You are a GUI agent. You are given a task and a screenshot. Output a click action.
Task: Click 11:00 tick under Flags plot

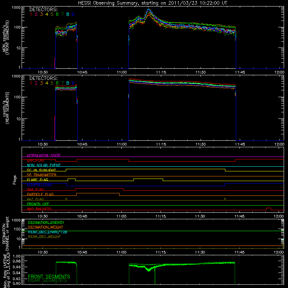(x=121, y=216)
